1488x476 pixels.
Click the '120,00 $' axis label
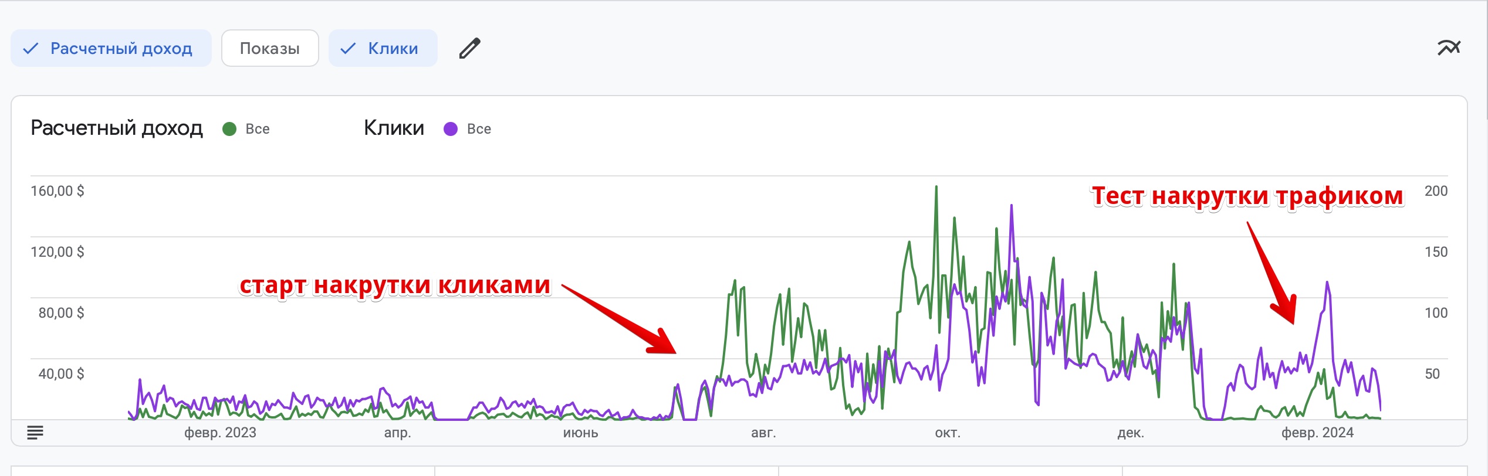pos(58,252)
